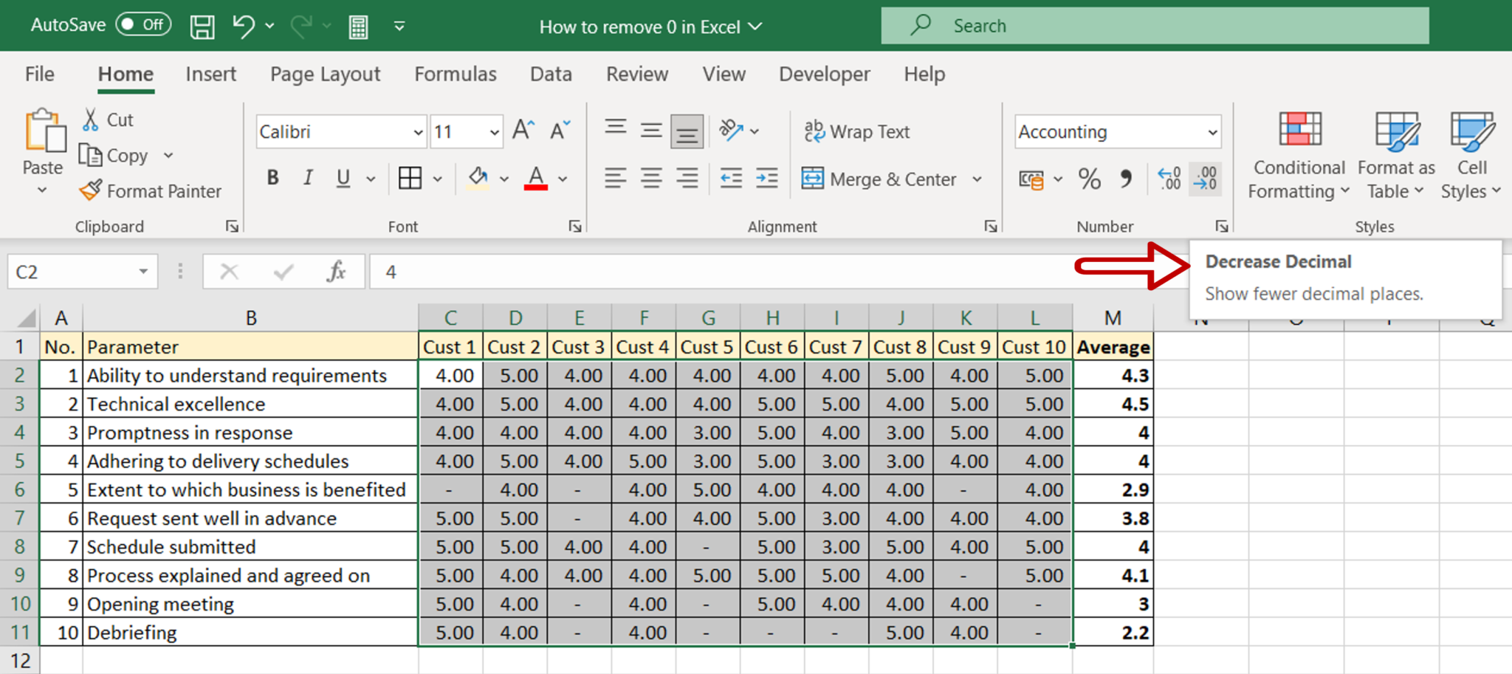Click the Decrease Indent icon
Image resolution: width=1512 pixels, height=674 pixels.
pos(731,178)
